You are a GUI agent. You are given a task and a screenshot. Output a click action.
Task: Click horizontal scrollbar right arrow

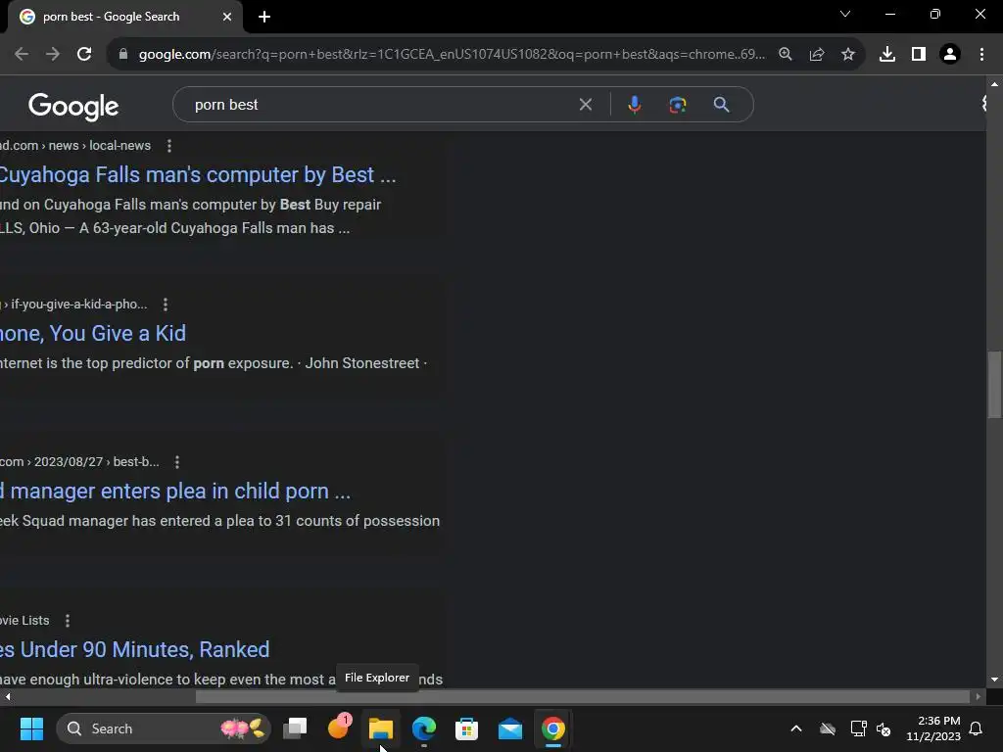coord(979,696)
